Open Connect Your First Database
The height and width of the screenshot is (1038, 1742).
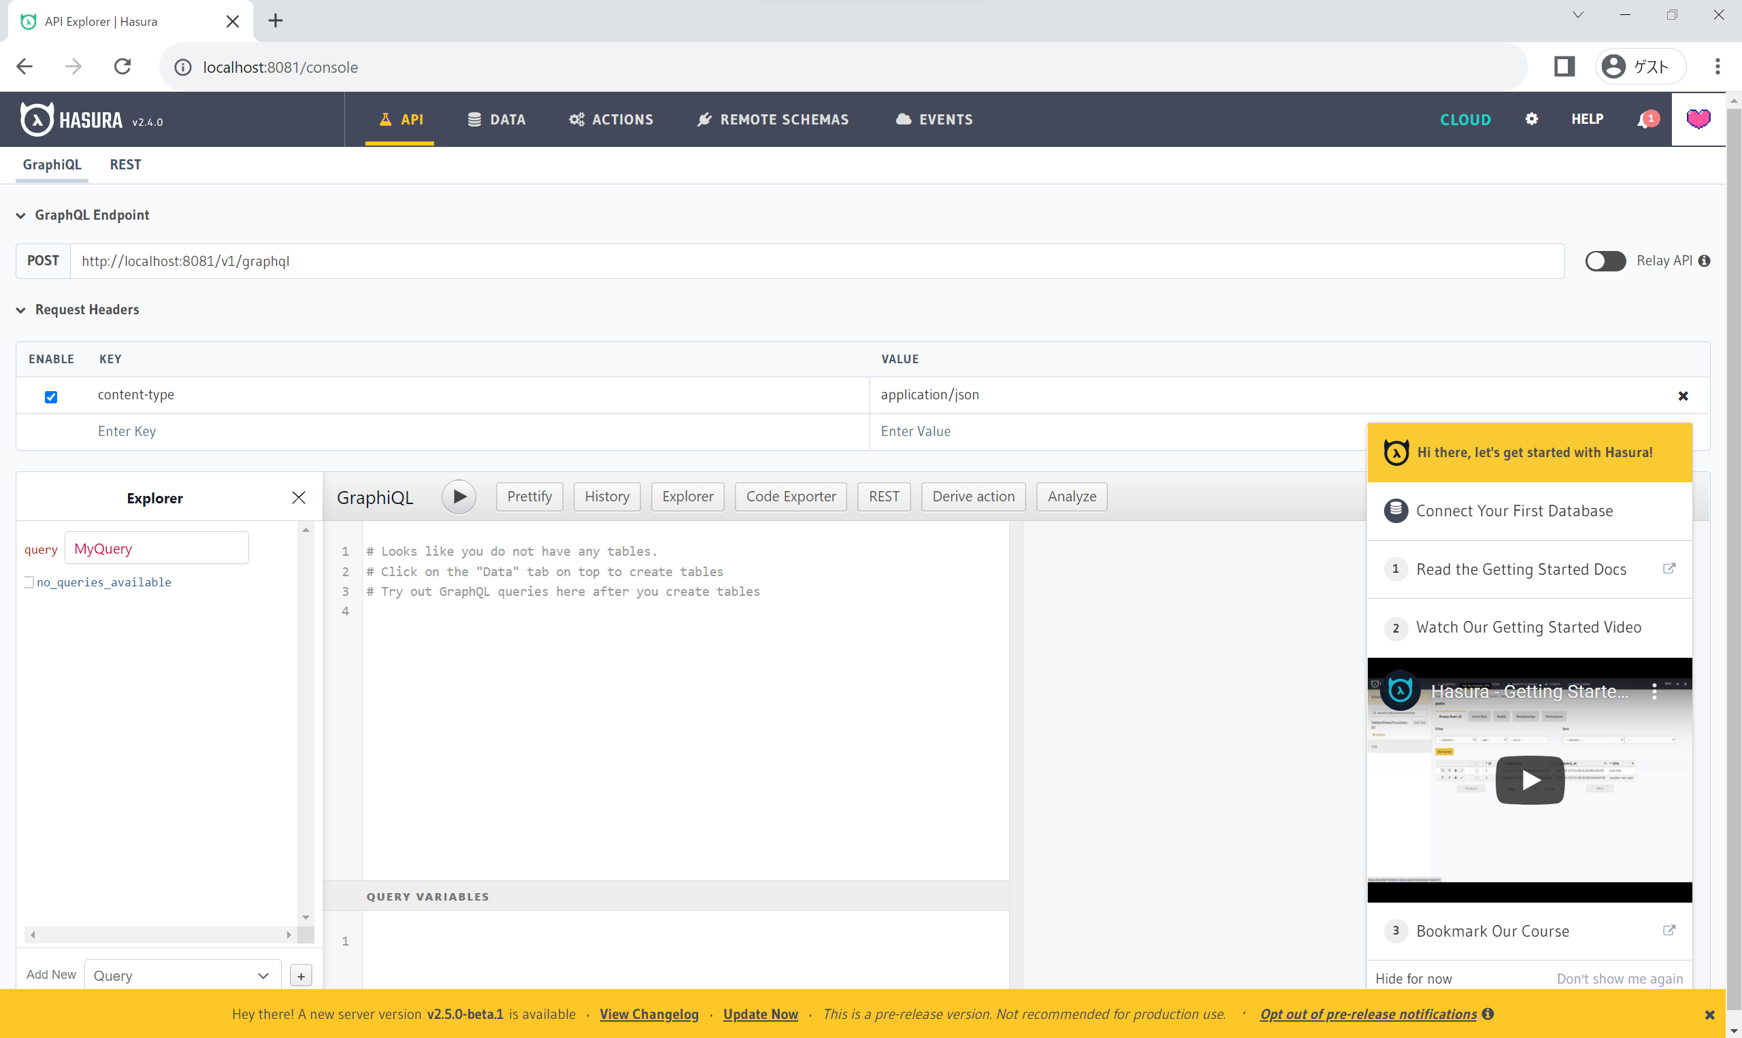click(x=1529, y=511)
